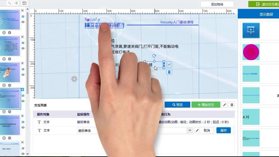Click the pencil icon next to 增加交互 button
Image resolution: width=279 pixels, height=157 pixels.
point(224,105)
